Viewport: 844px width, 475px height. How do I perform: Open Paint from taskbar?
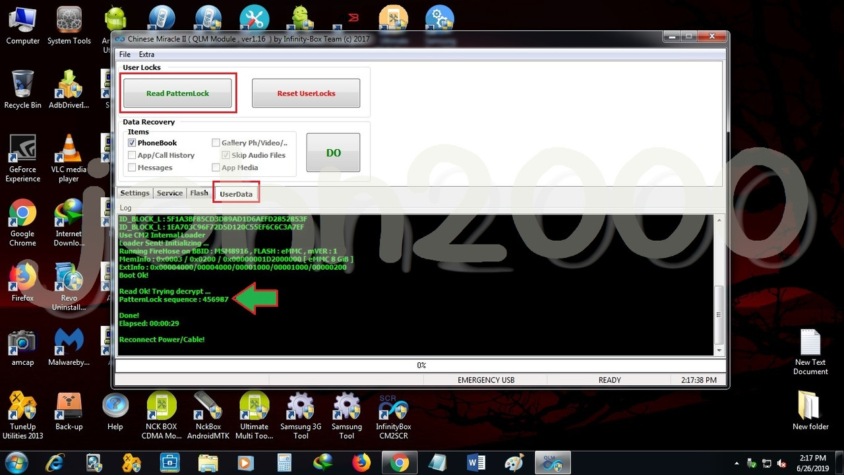514,463
